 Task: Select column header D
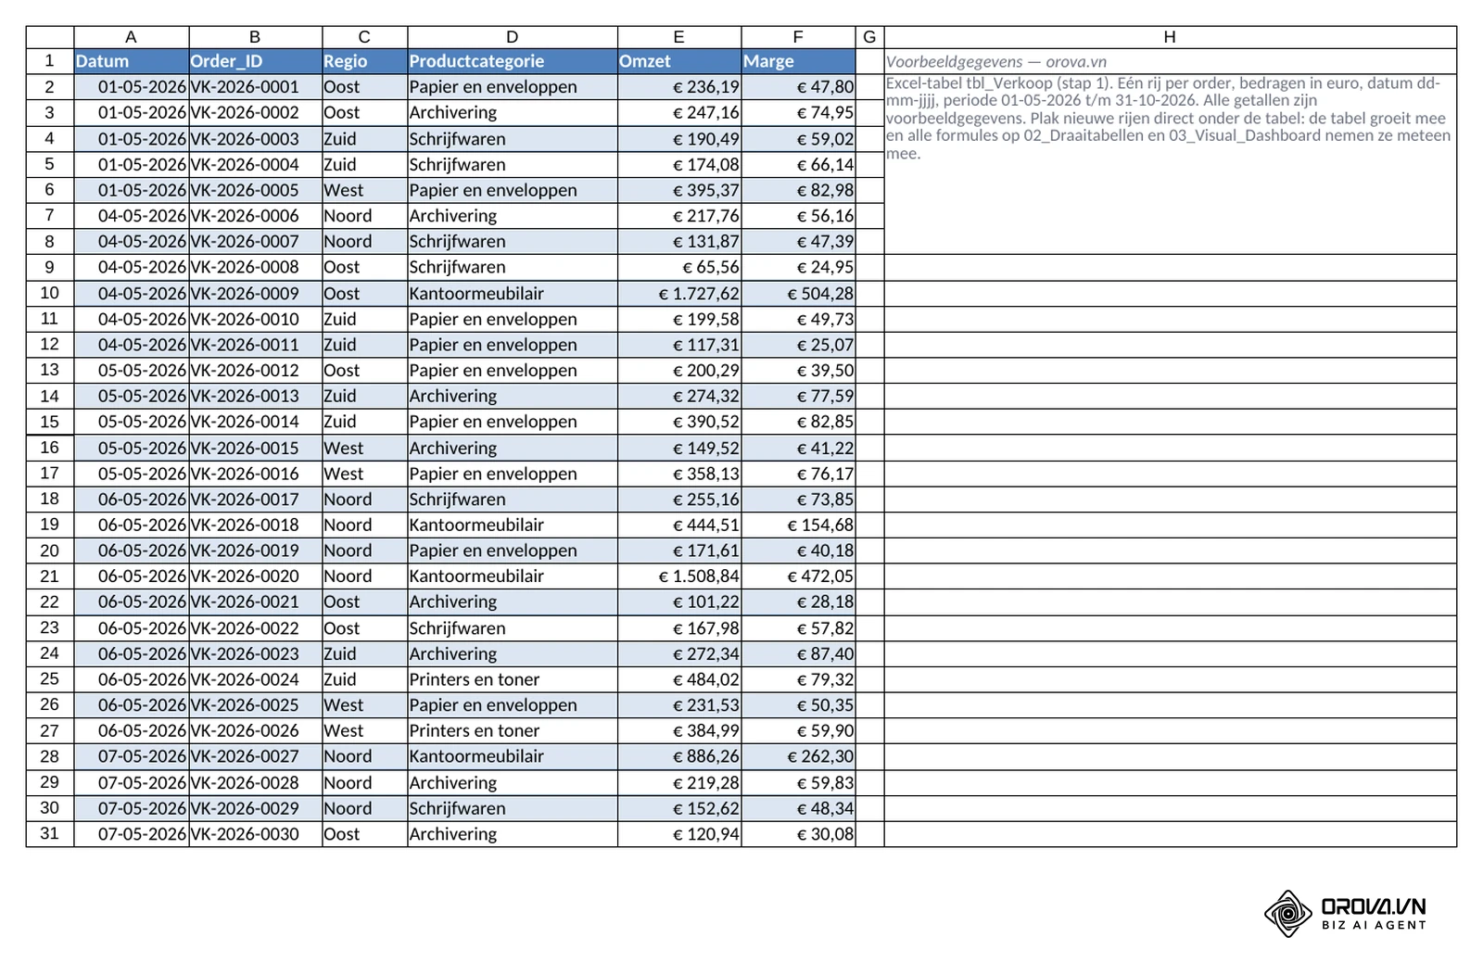(x=513, y=37)
